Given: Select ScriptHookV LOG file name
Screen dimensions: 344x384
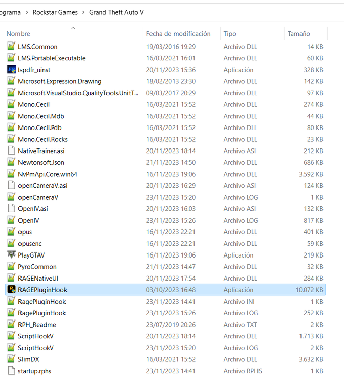Looking at the screenshot, I should (x=36, y=348).
